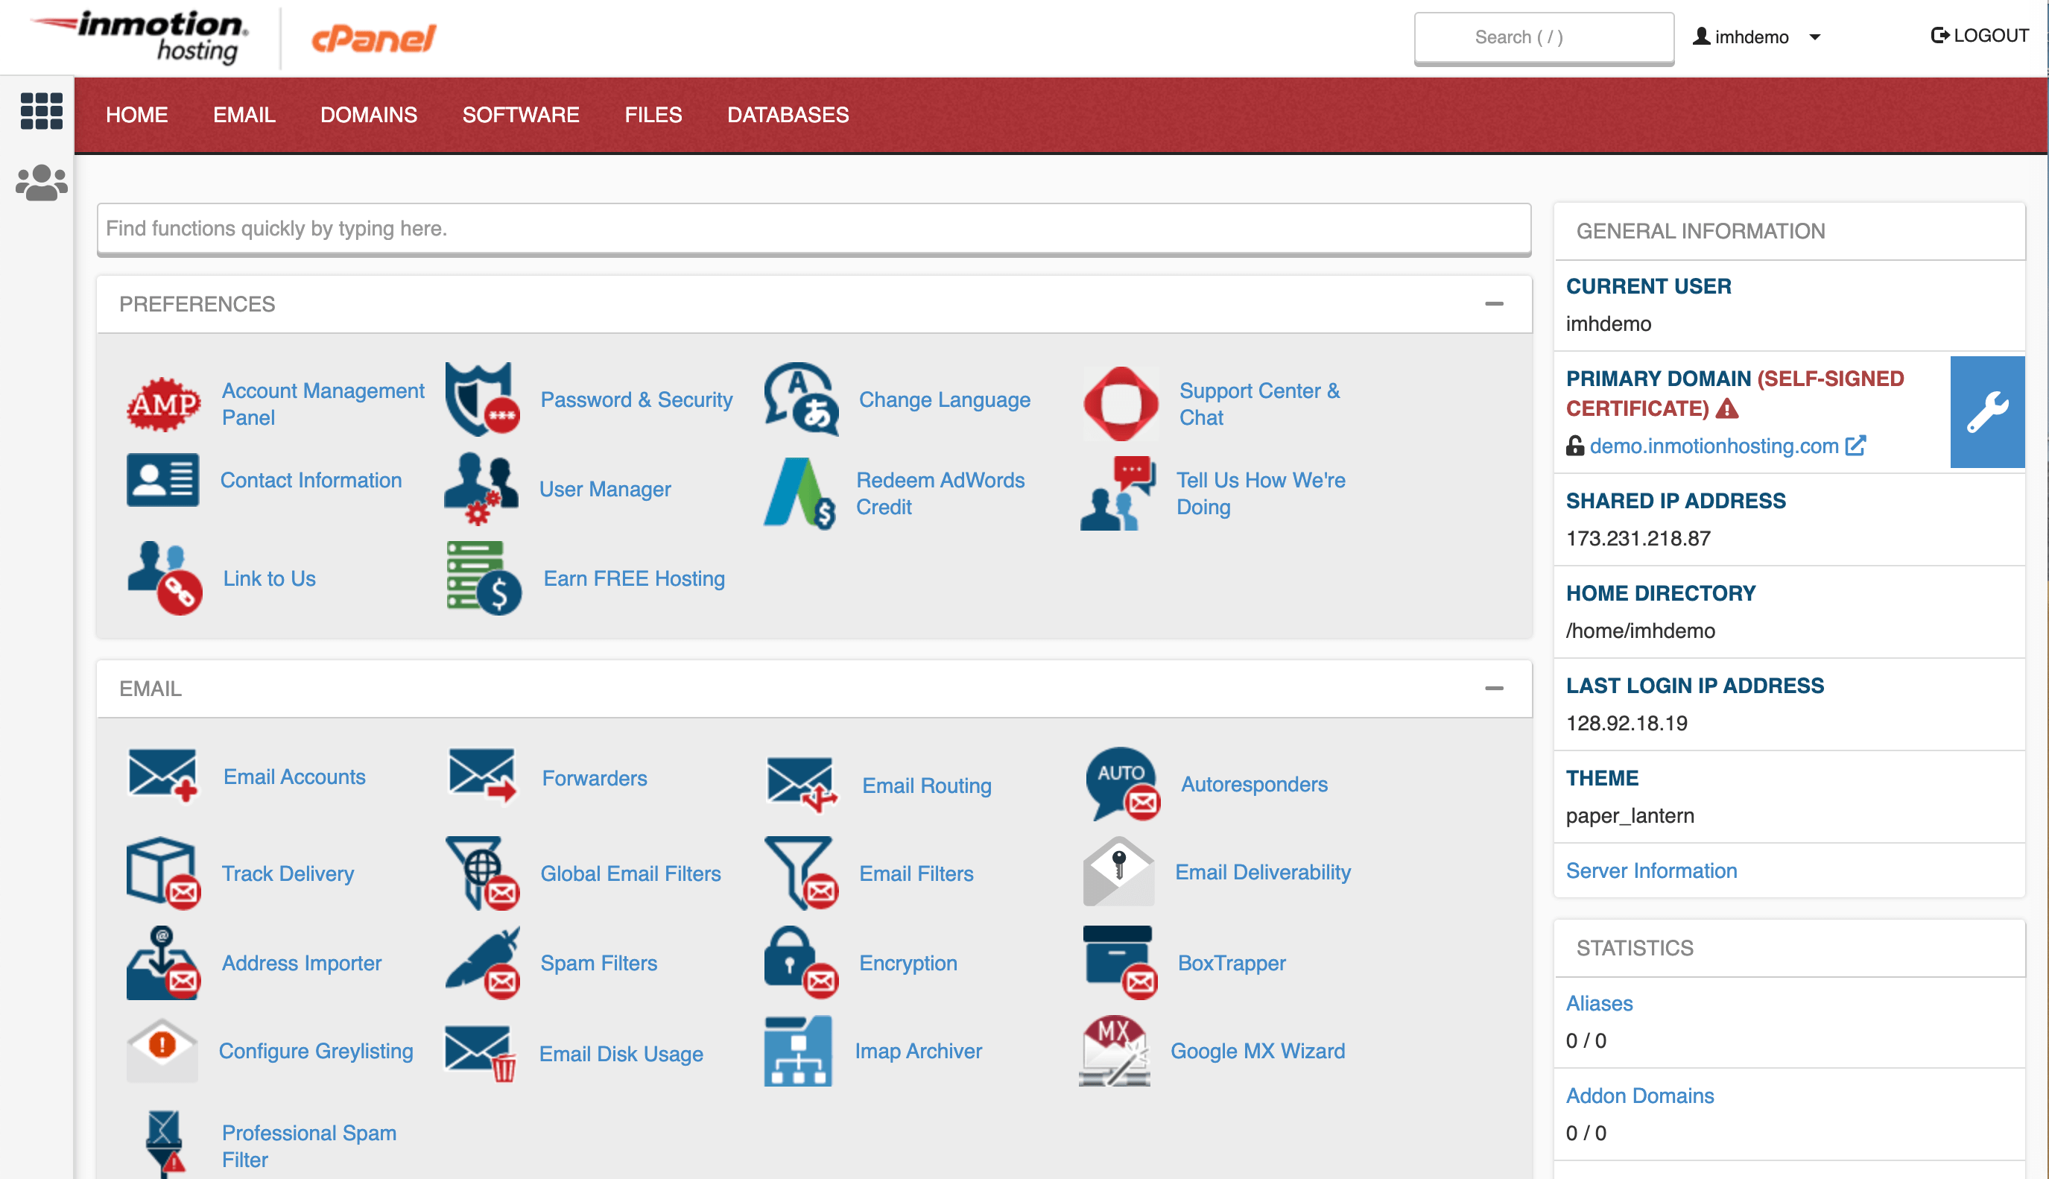2049x1179 pixels.
Task: Open Spam Filters settings
Action: pyautogui.click(x=598, y=961)
